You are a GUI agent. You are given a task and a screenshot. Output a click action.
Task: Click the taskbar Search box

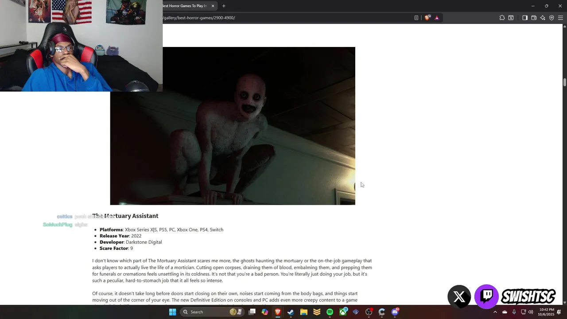212,312
